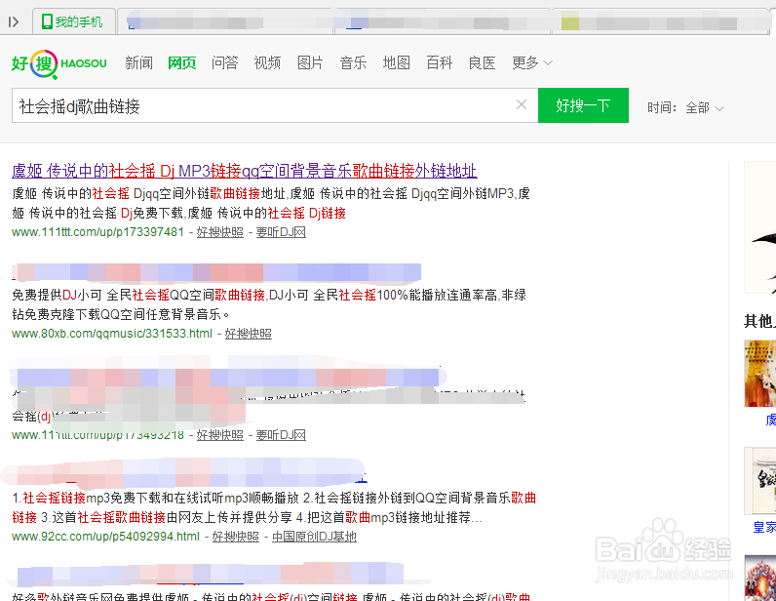Click the sidebar toggle arrow icon

(14, 21)
